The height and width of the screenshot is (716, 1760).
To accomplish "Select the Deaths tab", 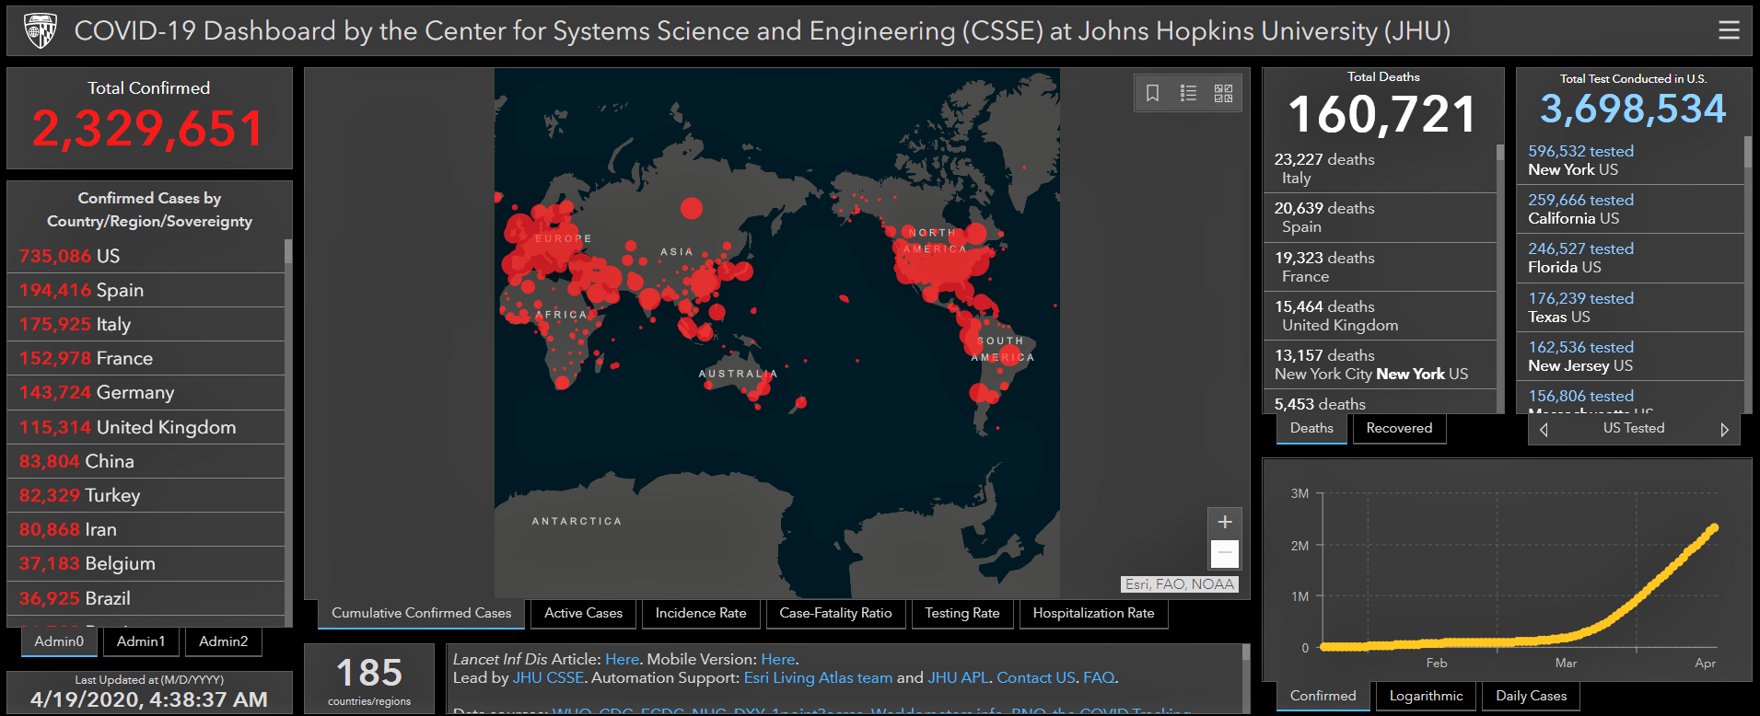I will coord(1311,428).
